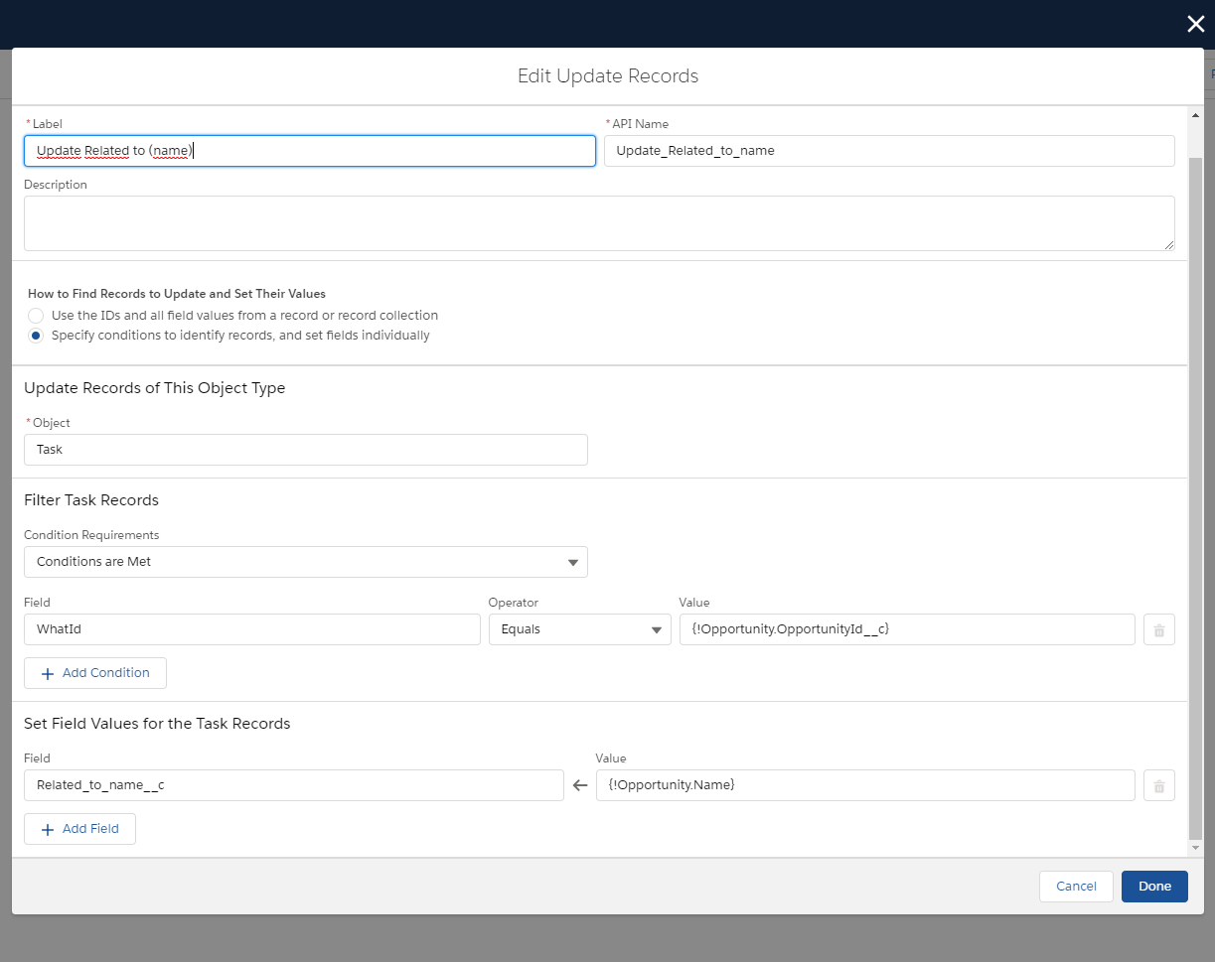This screenshot has width=1215, height=962.
Task: Click the WhatId filter field input
Action: 251,629
